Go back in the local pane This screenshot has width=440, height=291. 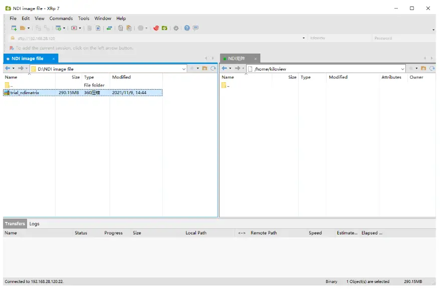(8, 69)
